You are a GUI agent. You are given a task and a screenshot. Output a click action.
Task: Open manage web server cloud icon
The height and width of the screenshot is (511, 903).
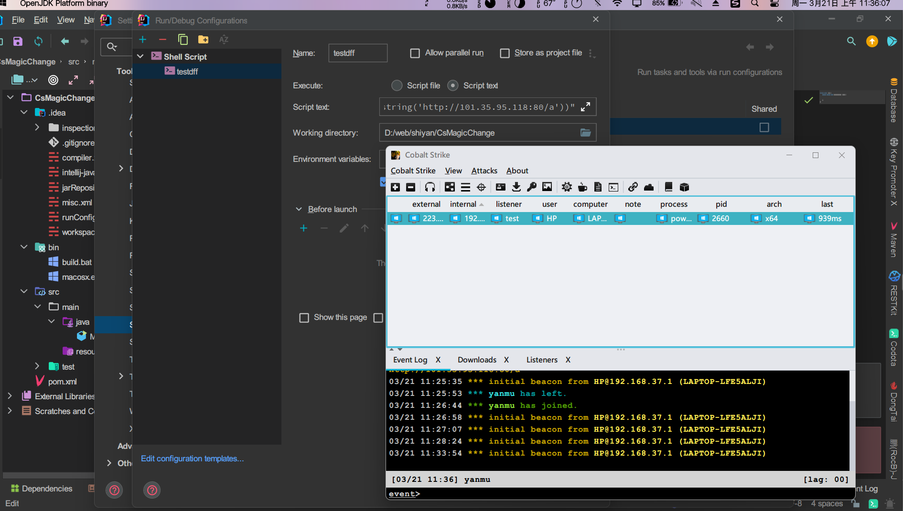(x=649, y=187)
